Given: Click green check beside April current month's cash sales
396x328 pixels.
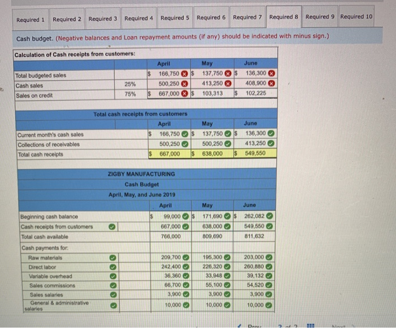Looking at the screenshot, I should coord(185,134).
